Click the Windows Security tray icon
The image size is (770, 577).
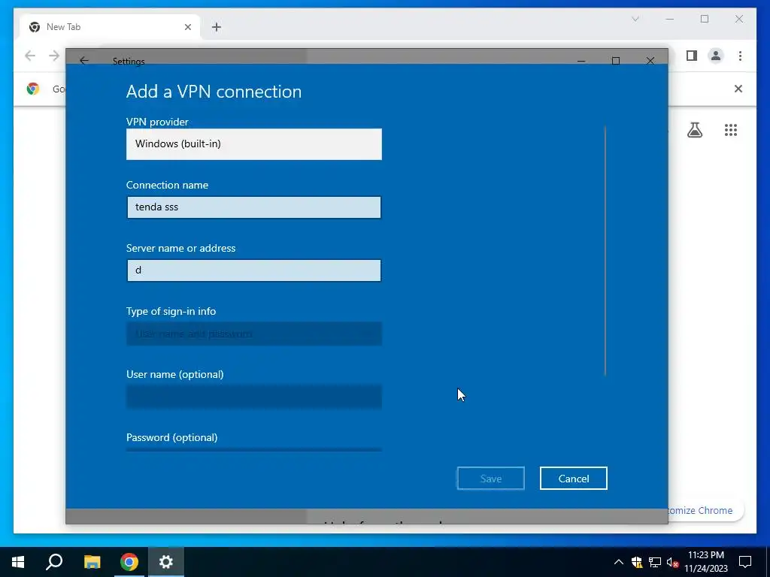click(637, 562)
